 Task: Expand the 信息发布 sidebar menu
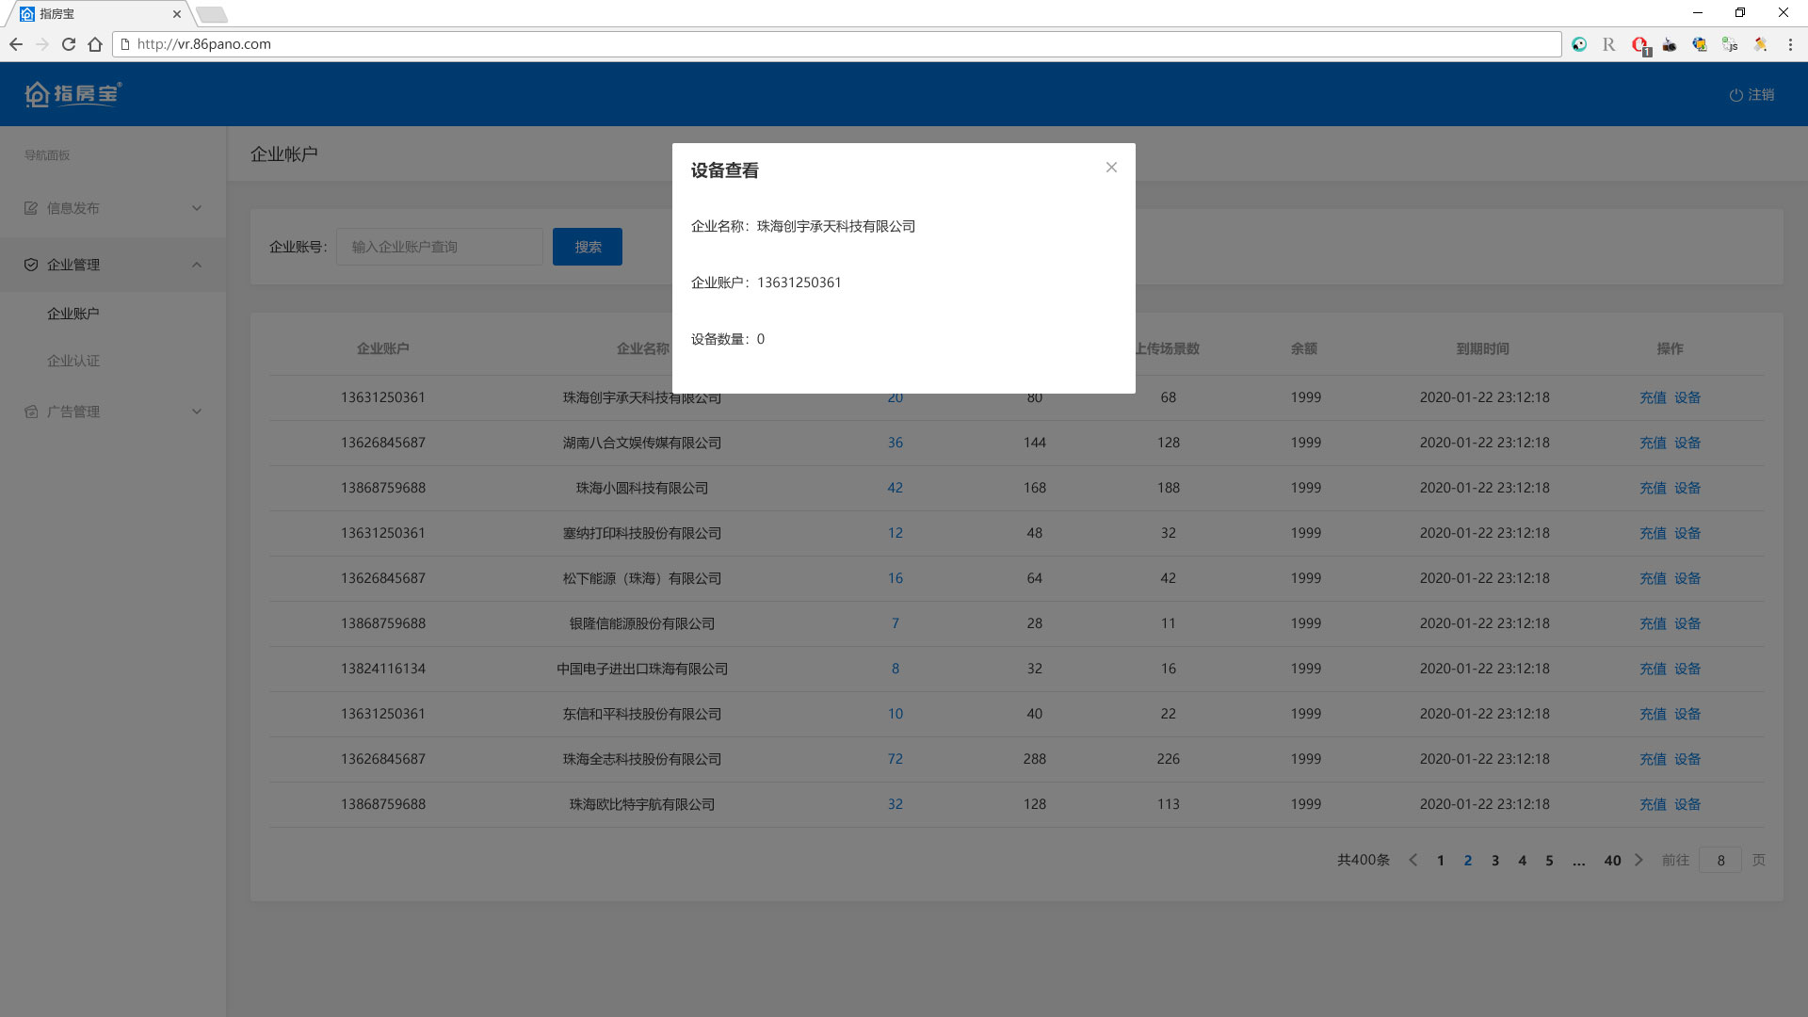197,208
